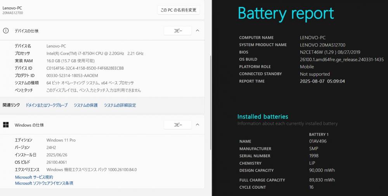388x196 pixels.
Task: Copy Windows specifications with コピー button
Action: pos(178,125)
